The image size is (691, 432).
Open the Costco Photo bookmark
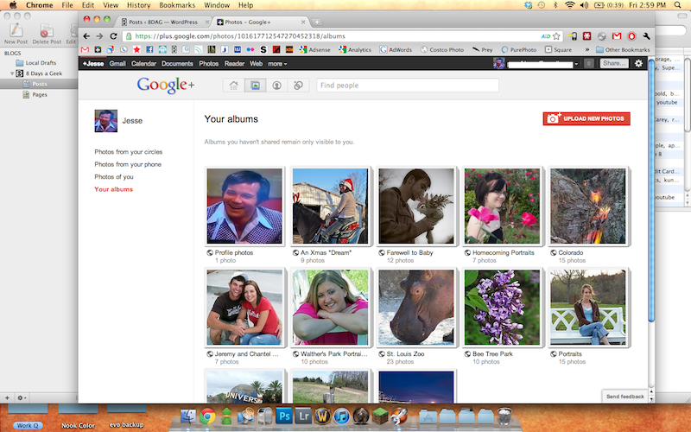coord(441,49)
